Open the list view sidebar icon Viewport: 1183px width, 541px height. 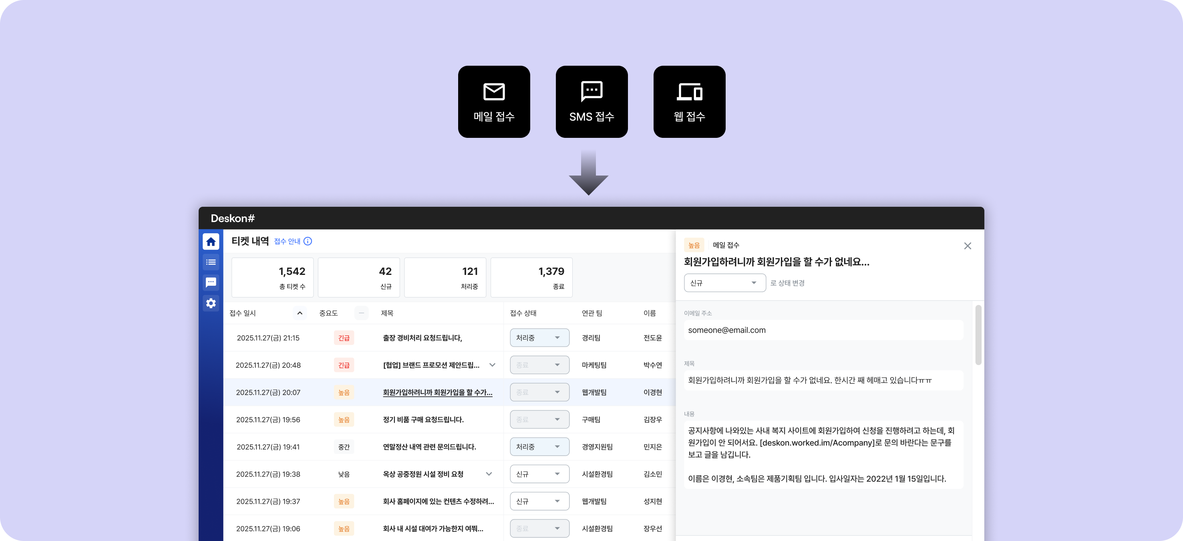[211, 262]
